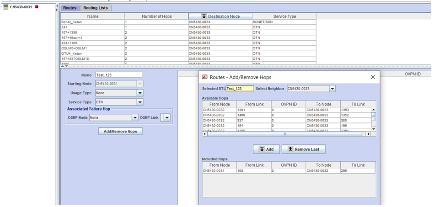434x207 pixels.
Task: Click the CN5430-0031 node icon in tree
Action: (x=6, y=7)
